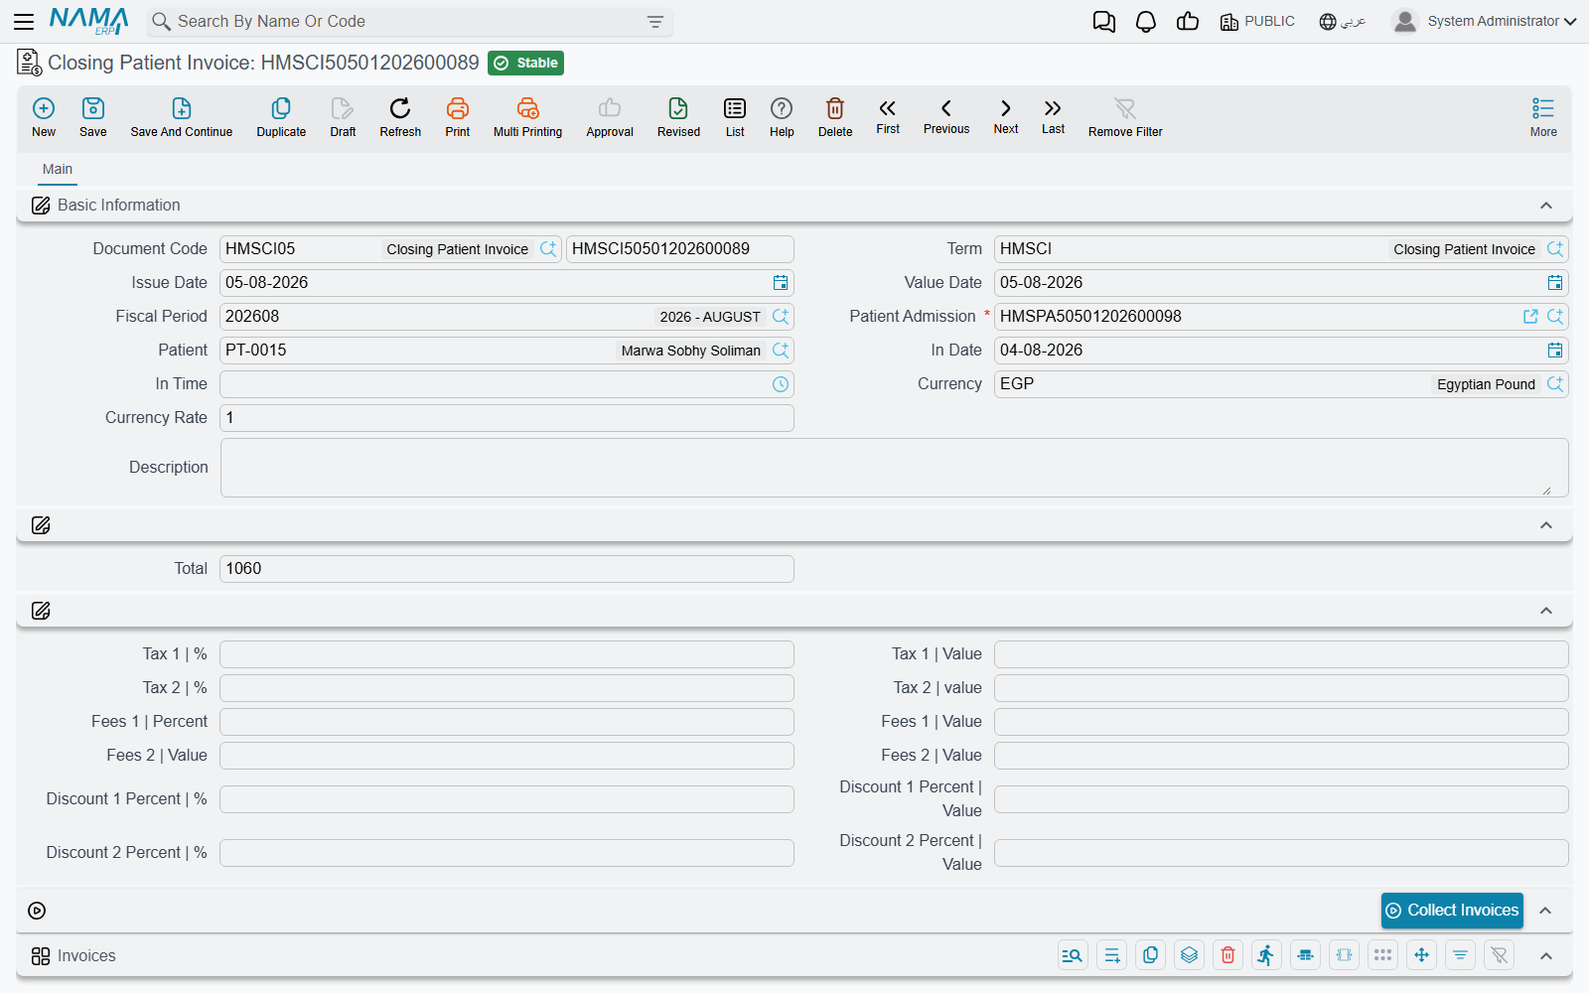This screenshot has width=1589, height=993.
Task: Click the Save toolbar icon
Action: (93, 108)
